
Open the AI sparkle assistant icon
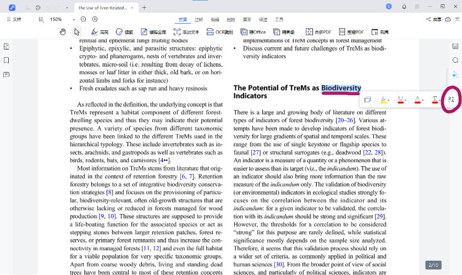coord(455,75)
